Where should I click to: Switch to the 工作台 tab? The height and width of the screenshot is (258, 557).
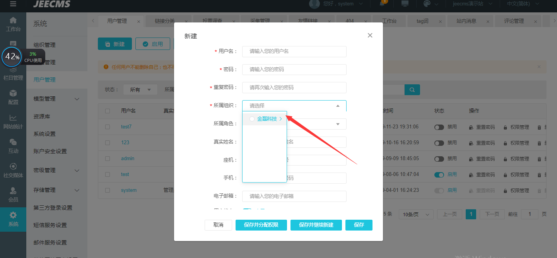click(389, 21)
